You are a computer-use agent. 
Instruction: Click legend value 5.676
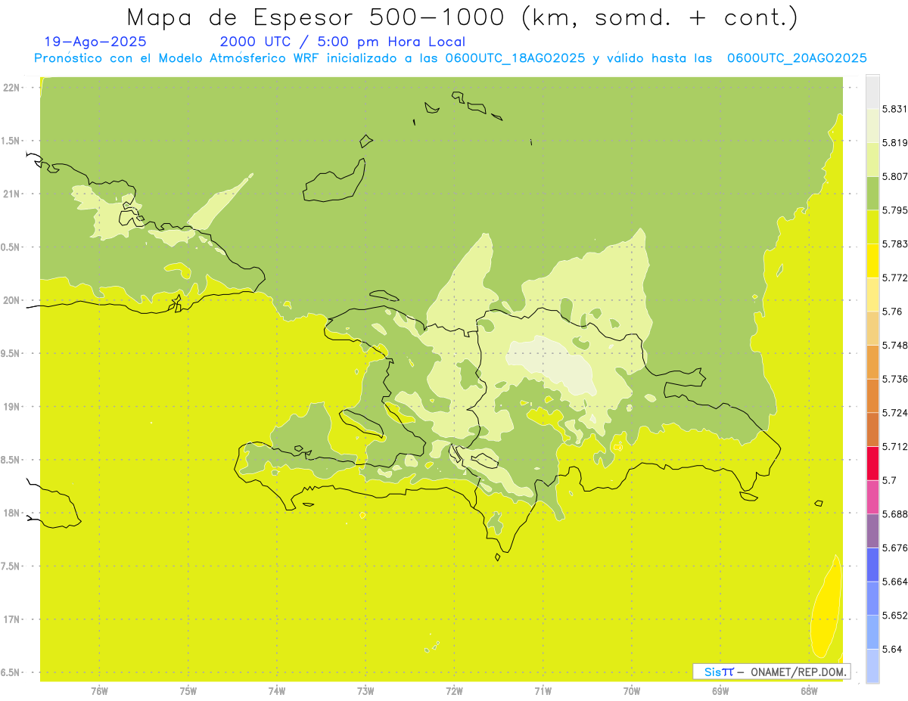coord(894,547)
